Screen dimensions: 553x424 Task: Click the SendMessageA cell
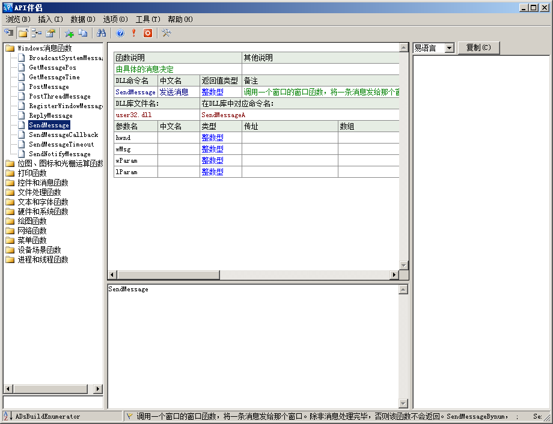[299, 115]
